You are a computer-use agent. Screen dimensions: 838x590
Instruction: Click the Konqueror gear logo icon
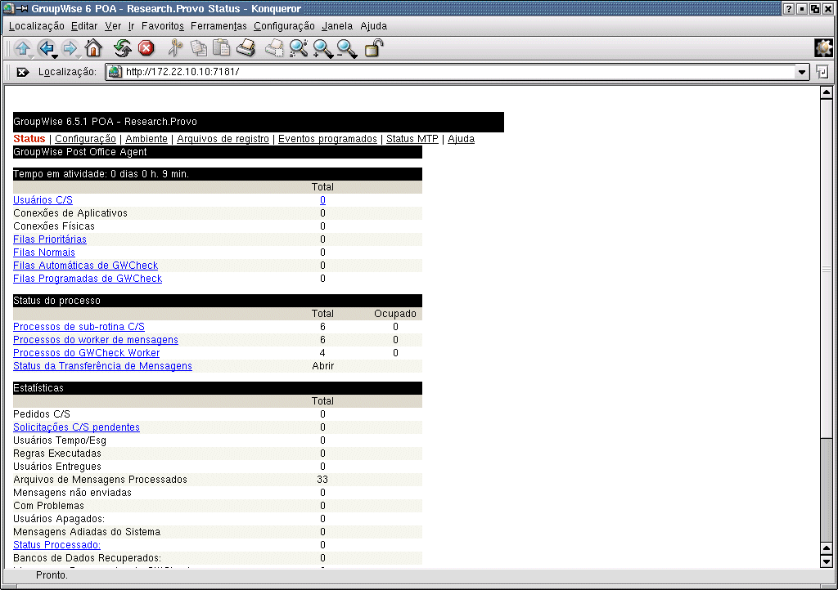[822, 48]
